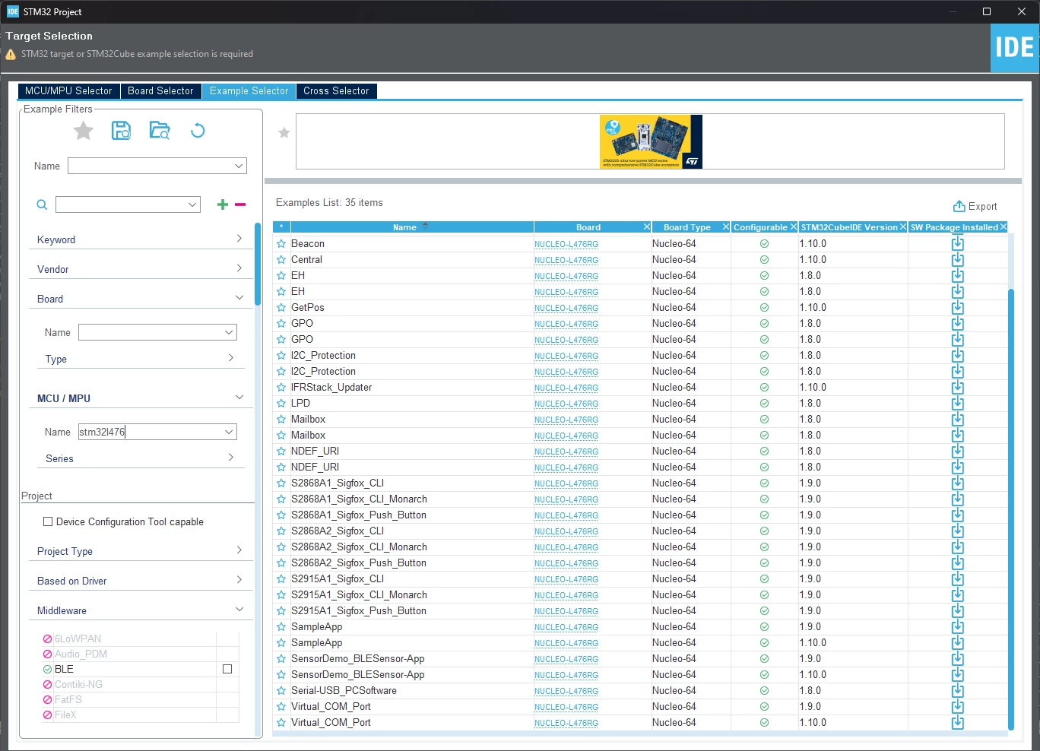
Task: Favorite the Beacon example star
Action: (281, 244)
